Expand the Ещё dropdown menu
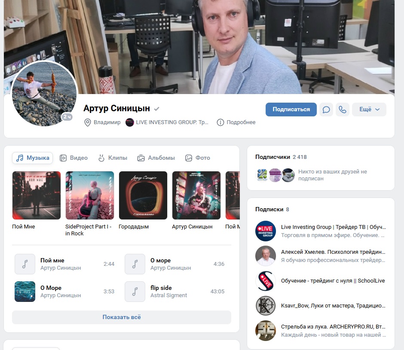 [369, 110]
